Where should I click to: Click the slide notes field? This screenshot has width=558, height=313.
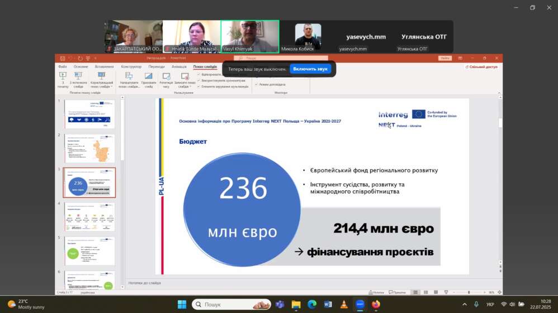click(x=311, y=283)
